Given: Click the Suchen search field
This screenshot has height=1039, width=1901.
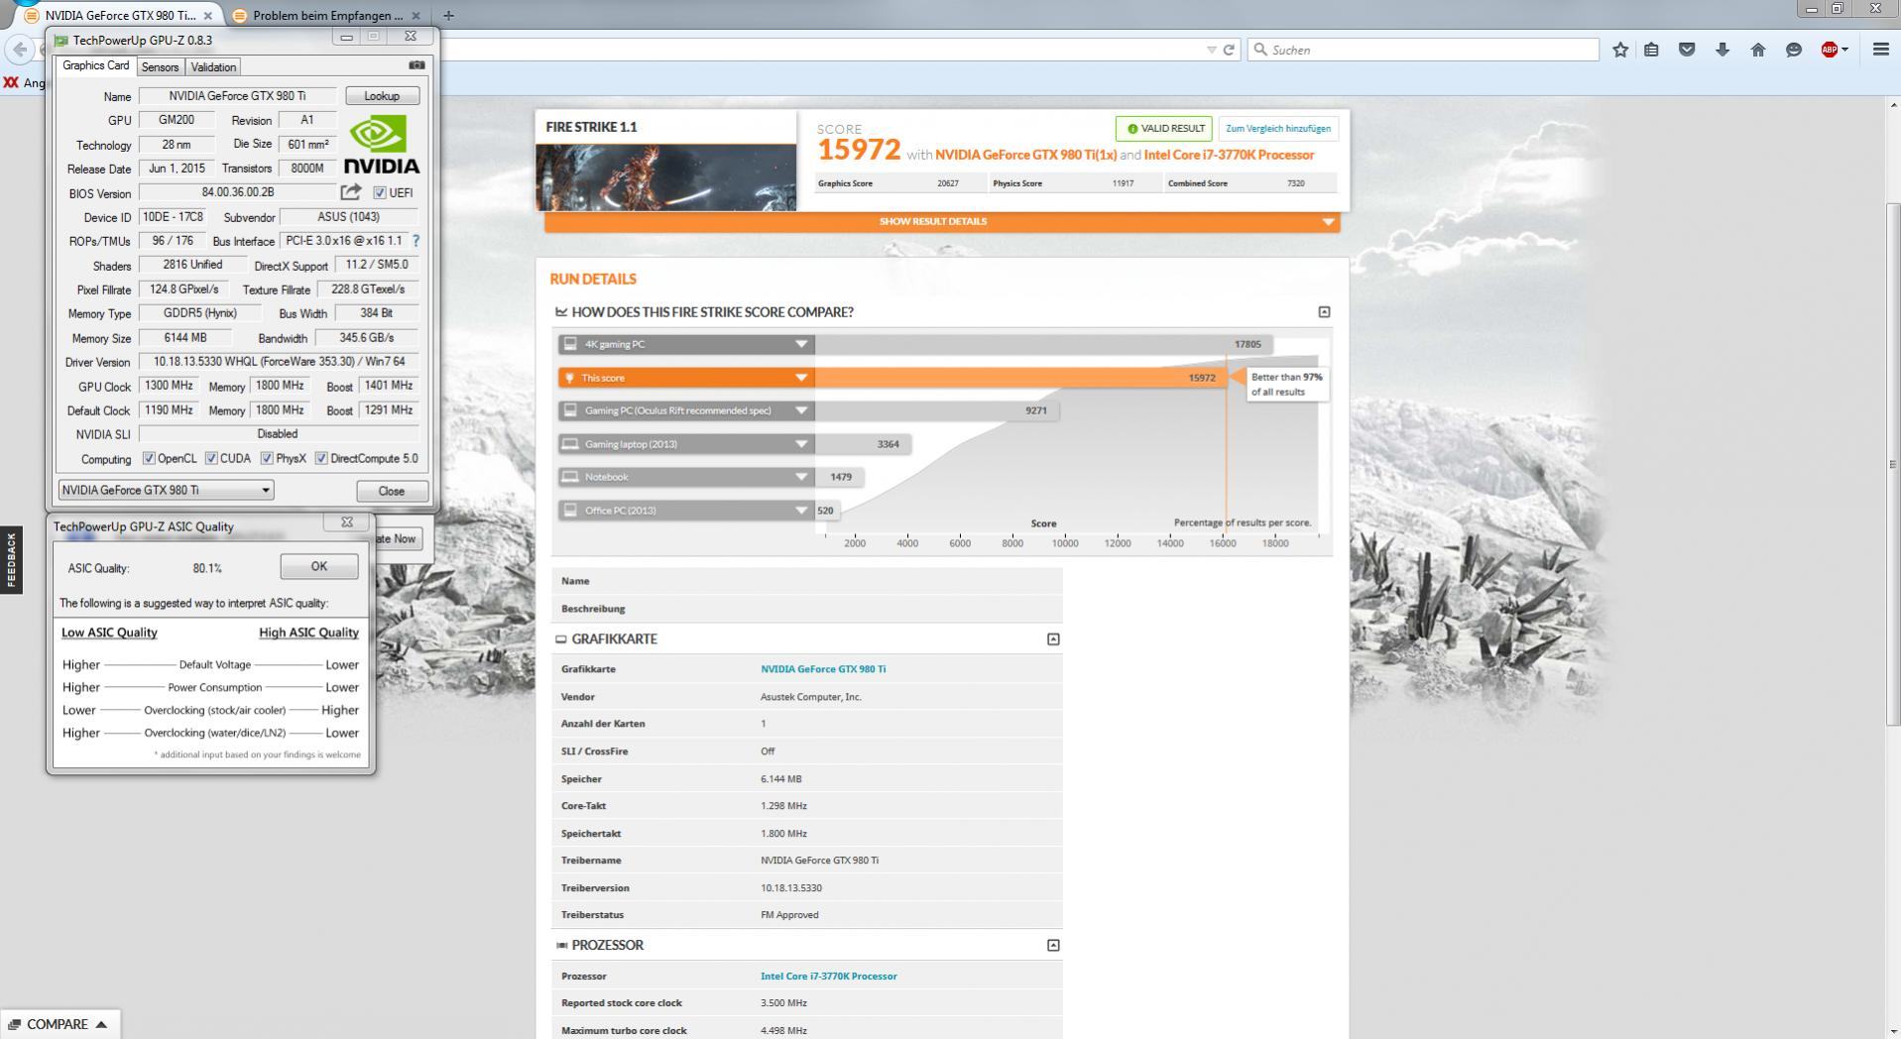Looking at the screenshot, I should pos(1423,50).
